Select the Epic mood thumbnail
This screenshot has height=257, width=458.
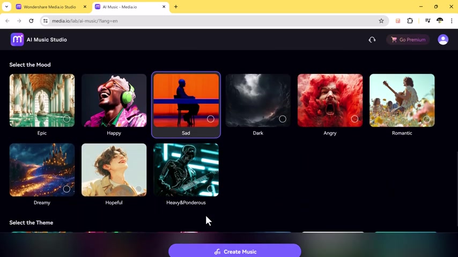click(42, 100)
